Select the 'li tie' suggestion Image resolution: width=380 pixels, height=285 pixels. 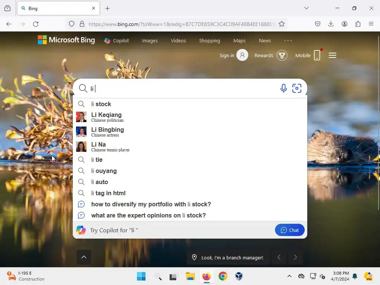pyautogui.click(x=190, y=160)
